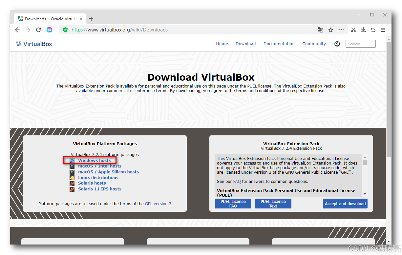Click the scissors screenshot icon
402x255 pixels.
coord(353,30)
